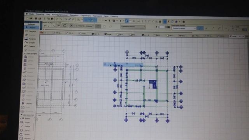Image resolution: width=249 pixels, height=140 pixels.
Task: Select the Beam tool in the toolbox
Action: click(29, 72)
